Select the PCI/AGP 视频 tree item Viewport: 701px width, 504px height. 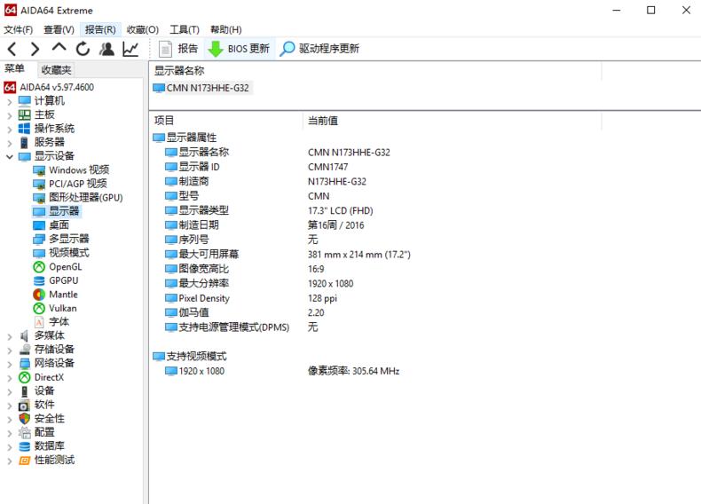click(x=70, y=184)
